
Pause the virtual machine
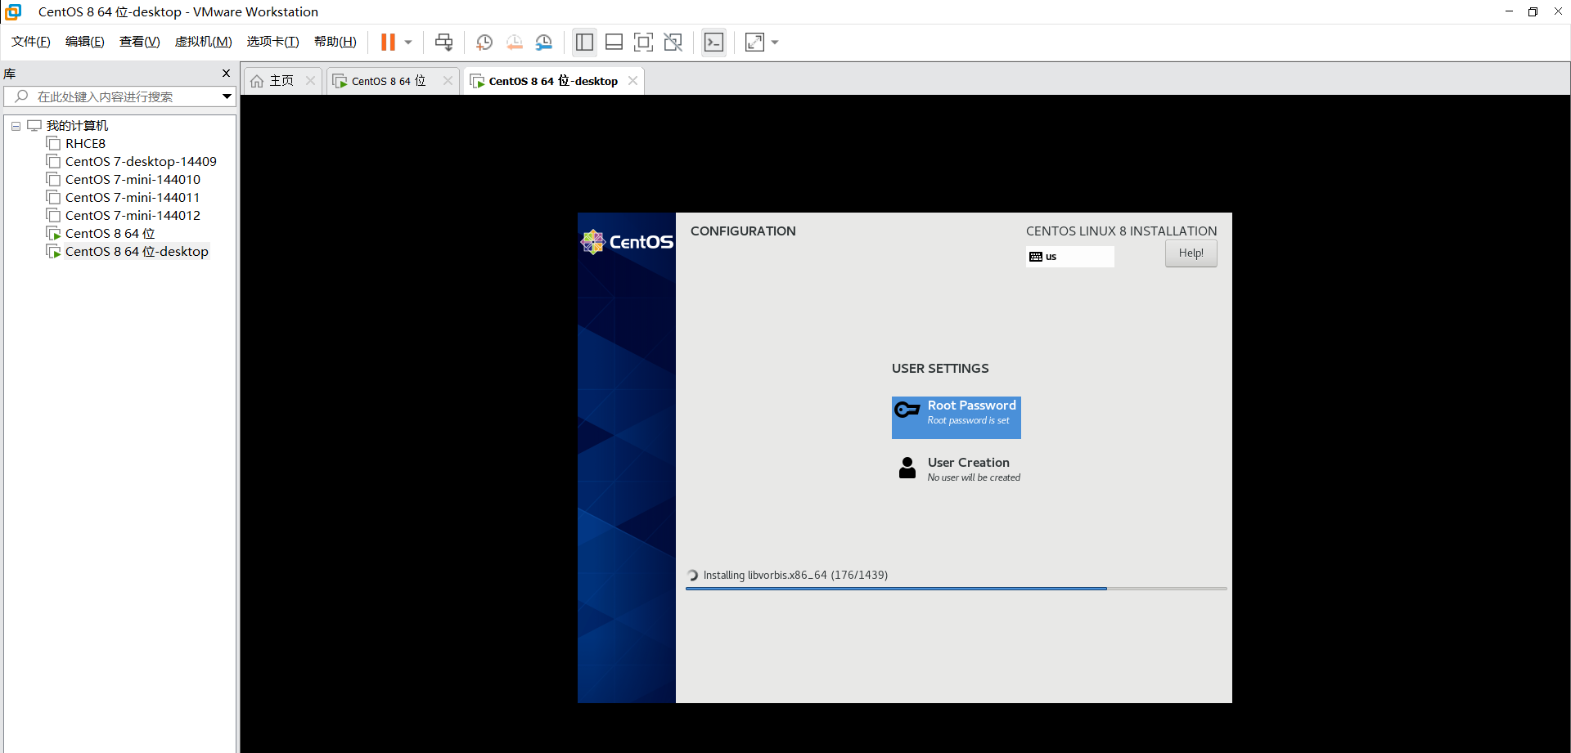[x=388, y=43]
